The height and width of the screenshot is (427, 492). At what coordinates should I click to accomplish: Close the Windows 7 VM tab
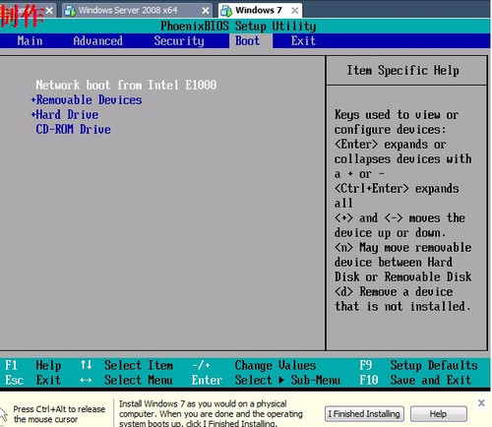(x=295, y=11)
